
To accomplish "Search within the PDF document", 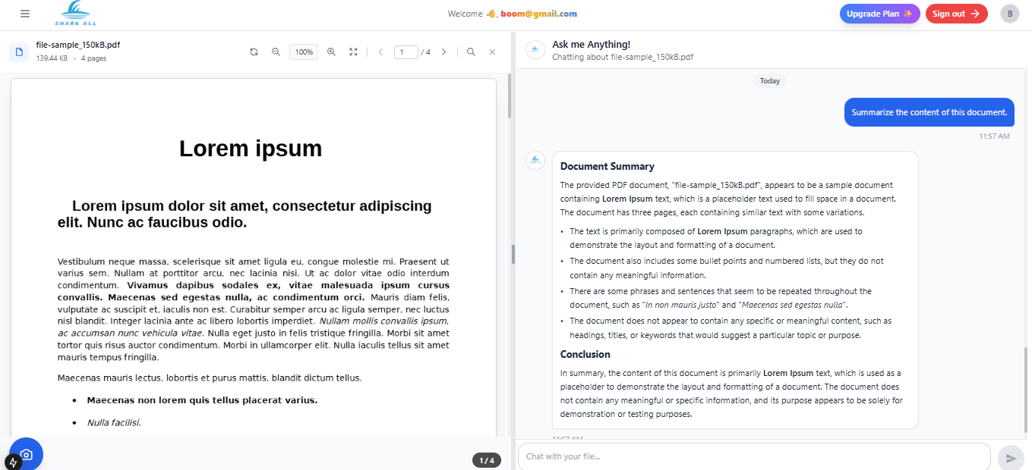I will tap(471, 52).
